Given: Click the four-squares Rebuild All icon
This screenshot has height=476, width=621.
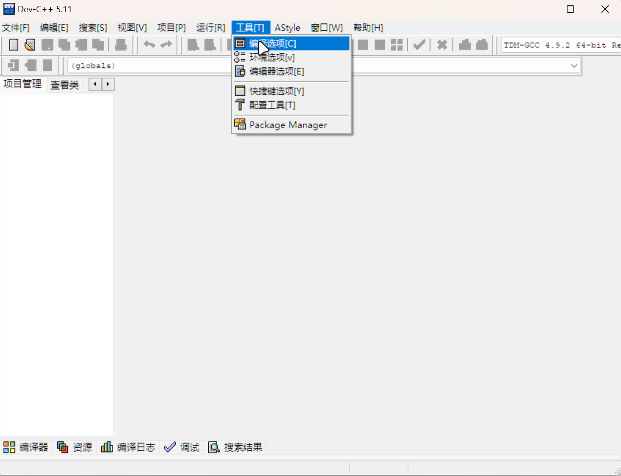Looking at the screenshot, I should pos(397,45).
